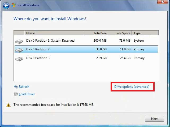This screenshot has width=170, height=127.
Task: Click the 29.9 GB total size value
Action: tap(101, 58)
